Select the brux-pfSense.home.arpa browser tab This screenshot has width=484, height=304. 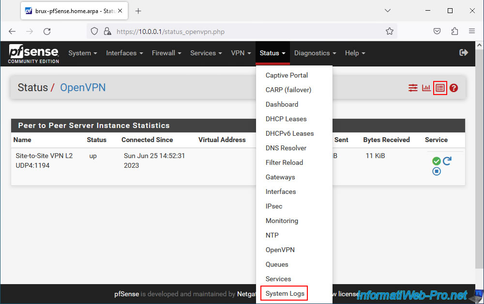(x=74, y=11)
